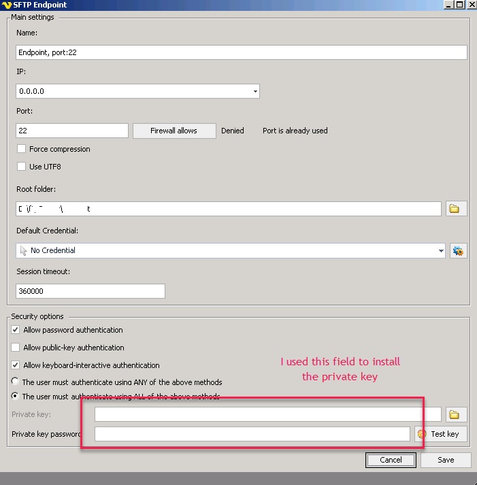This screenshot has width=477, height=485.
Task: Enable Use UTF8 checkbox
Action: (x=22, y=167)
